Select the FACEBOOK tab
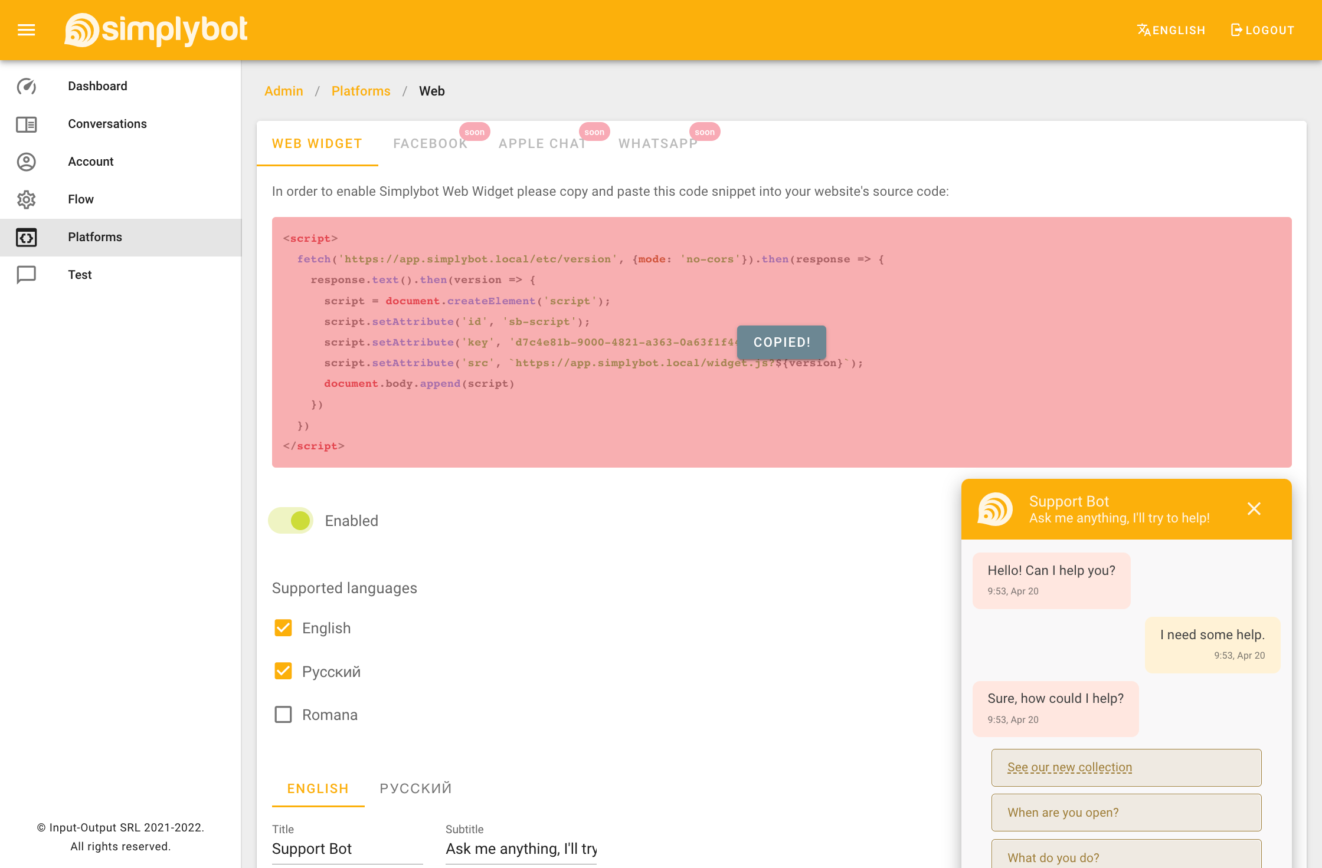1322x868 pixels. [430, 144]
